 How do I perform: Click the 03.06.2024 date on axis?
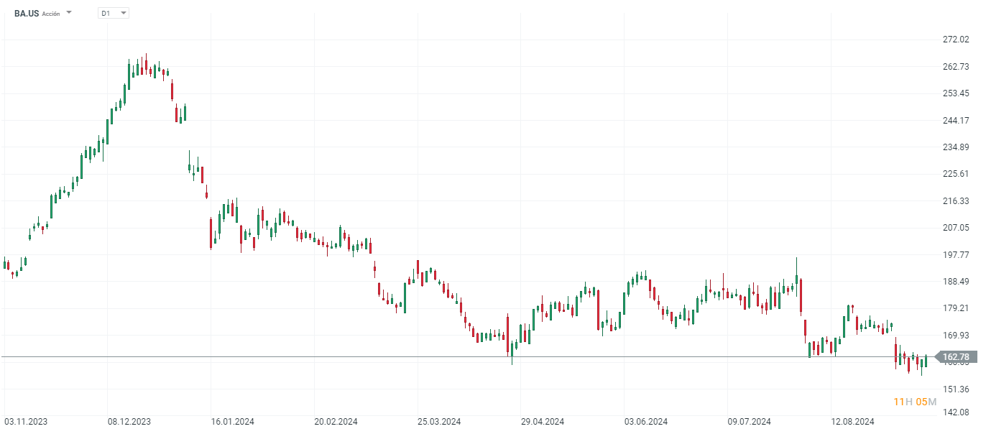pyautogui.click(x=646, y=422)
